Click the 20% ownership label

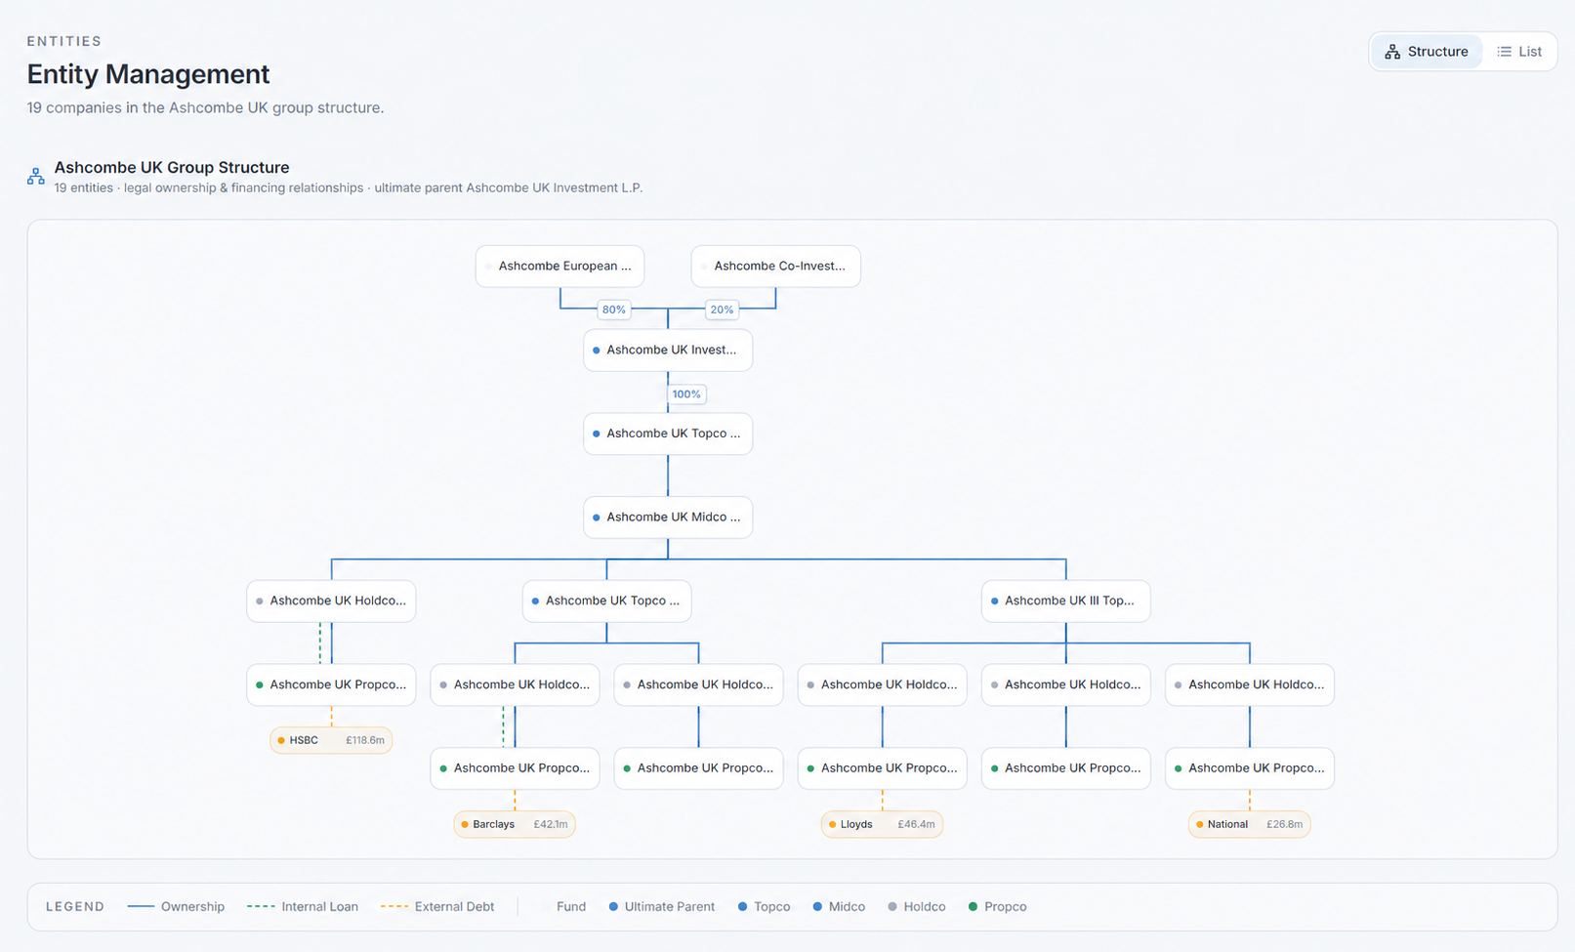[x=722, y=310]
